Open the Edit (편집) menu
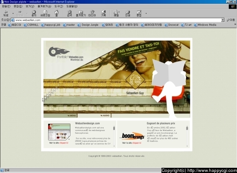The width and height of the screenshot is (237, 173). [18, 6]
